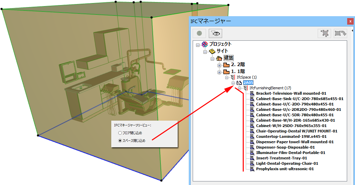355x185 pixels.
Task: Select Countertop-Laminated-19W.x445-01
Action: click(x=291, y=136)
